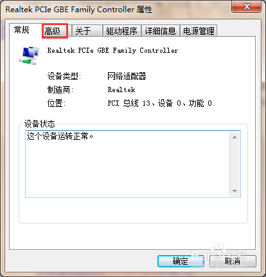
Task: Click the Realtek manufacturer value
Action: 121,90
